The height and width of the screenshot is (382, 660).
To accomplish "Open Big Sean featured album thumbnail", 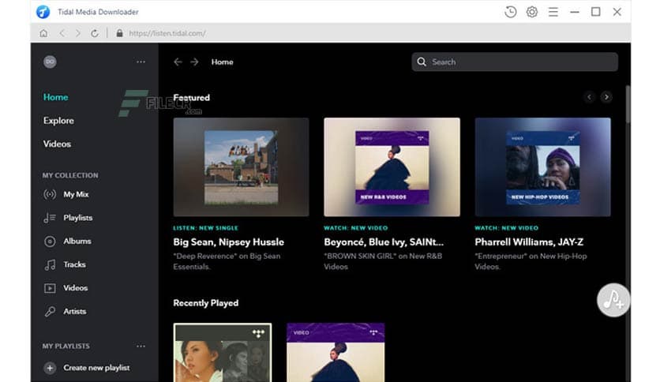I will (241, 167).
